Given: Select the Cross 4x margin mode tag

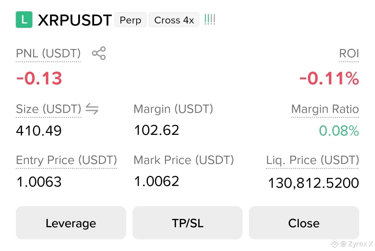Looking at the screenshot, I should 174,20.
